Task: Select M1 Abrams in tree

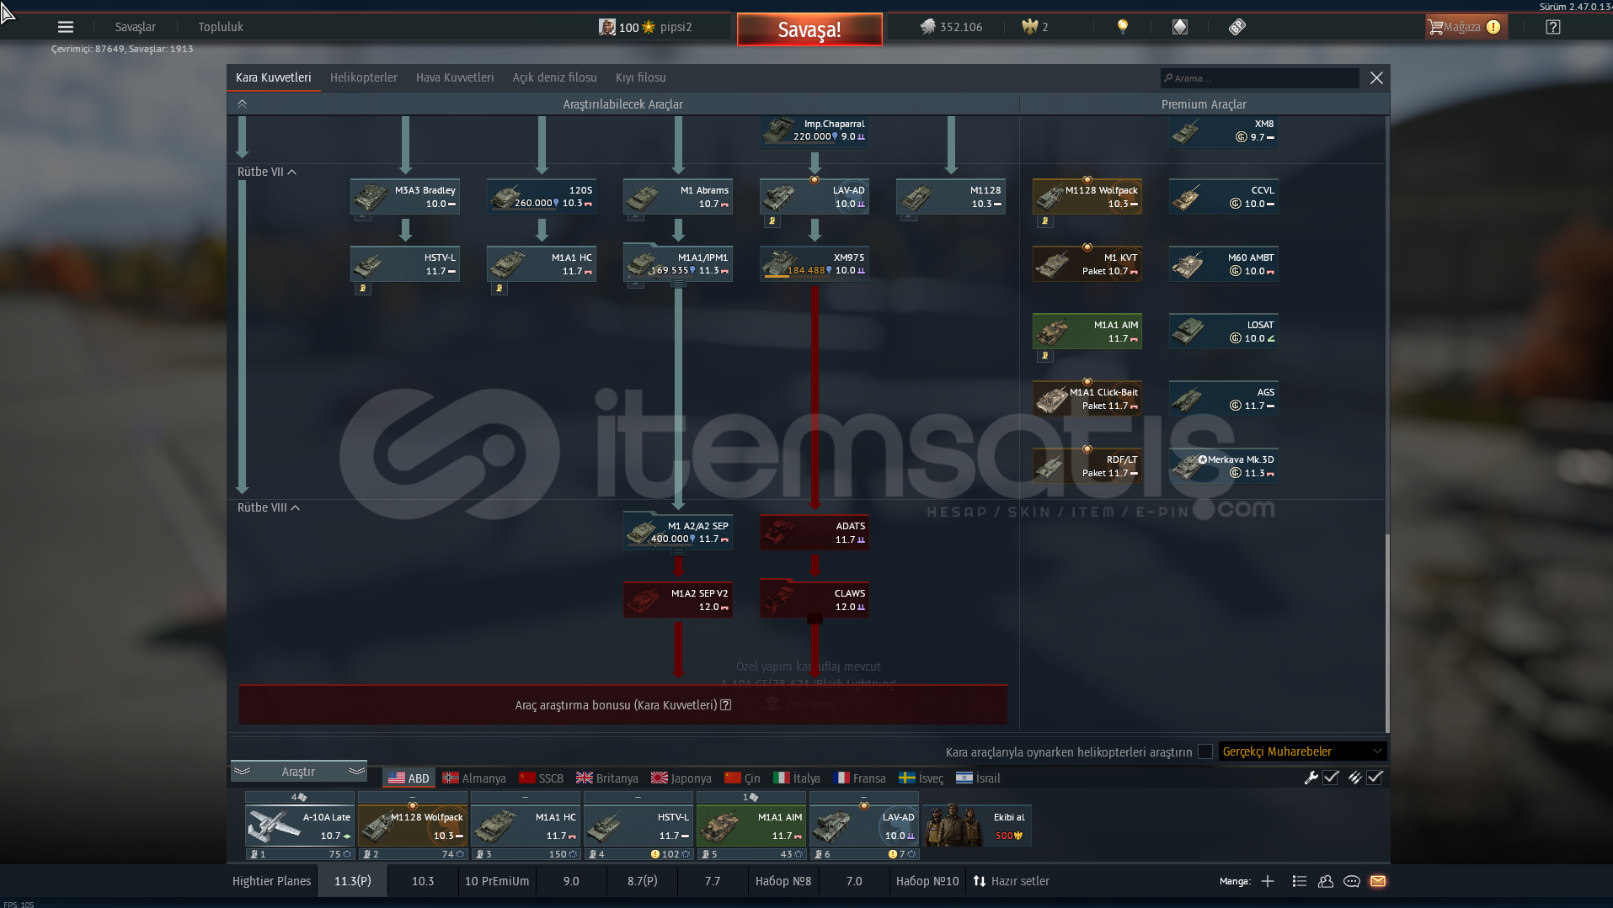Action: click(678, 197)
